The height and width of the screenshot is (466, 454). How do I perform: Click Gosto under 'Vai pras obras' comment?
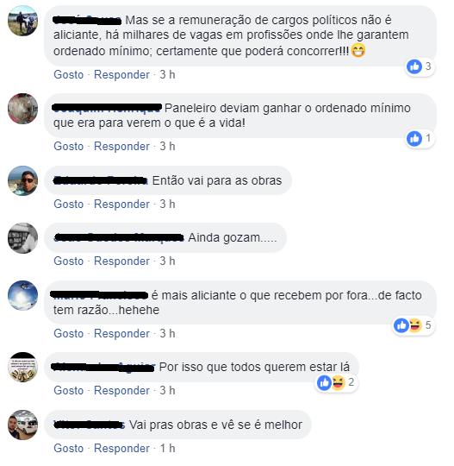pyautogui.click(x=69, y=449)
